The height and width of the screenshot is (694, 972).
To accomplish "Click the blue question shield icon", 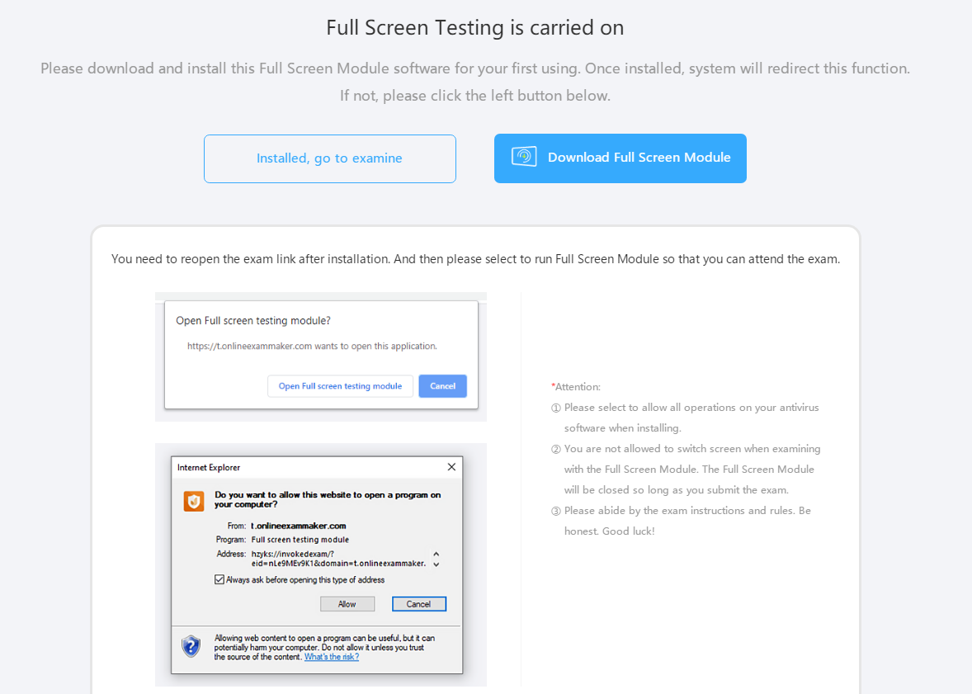I will click(x=191, y=646).
